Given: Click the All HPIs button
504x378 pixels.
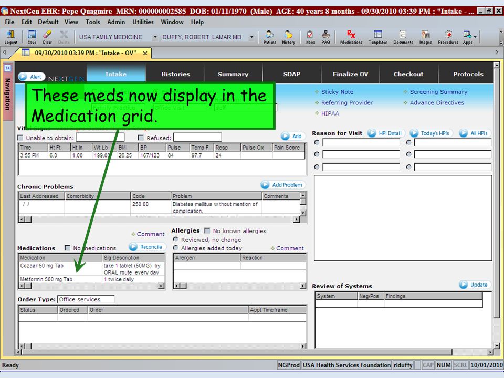Looking at the screenshot, I should click(475, 133).
